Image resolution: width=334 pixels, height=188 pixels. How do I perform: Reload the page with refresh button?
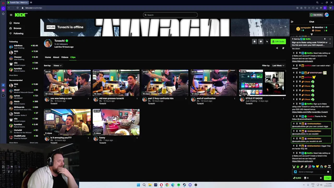pyautogui.click(x=17, y=8)
